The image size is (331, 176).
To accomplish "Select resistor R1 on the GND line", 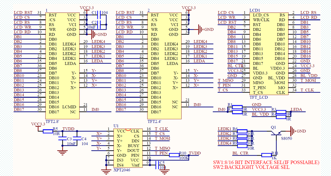I will pyautogui.click(x=237, y=107).
